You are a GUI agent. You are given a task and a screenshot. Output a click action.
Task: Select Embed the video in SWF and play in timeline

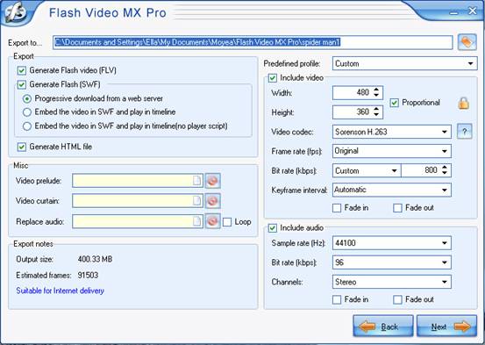27,112
